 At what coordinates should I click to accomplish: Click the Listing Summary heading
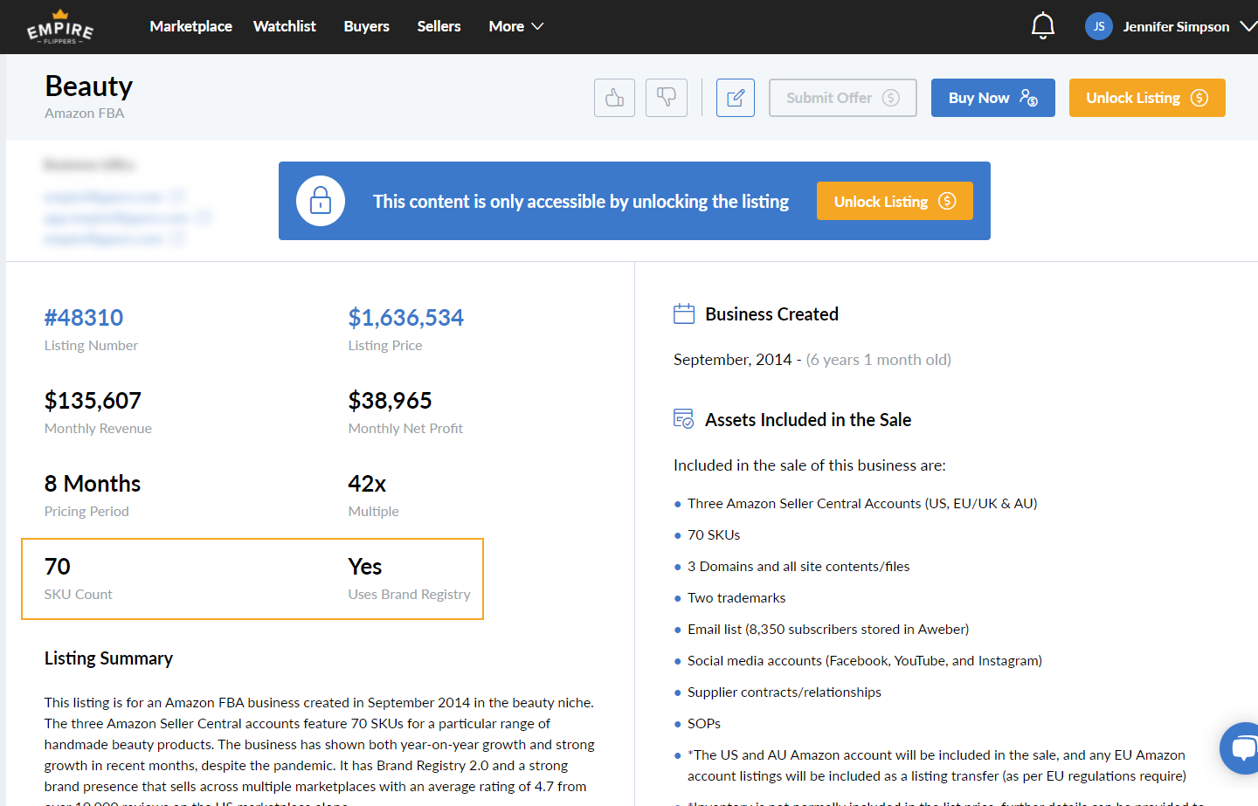pyautogui.click(x=108, y=658)
